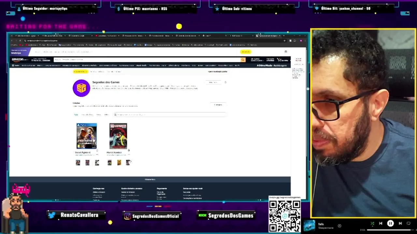Open Devoluções e Pedidos
Image resolution: width=417 pixels, height=234 pixels.
[x=270, y=60]
